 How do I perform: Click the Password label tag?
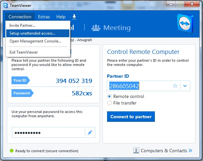pos(23,93)
